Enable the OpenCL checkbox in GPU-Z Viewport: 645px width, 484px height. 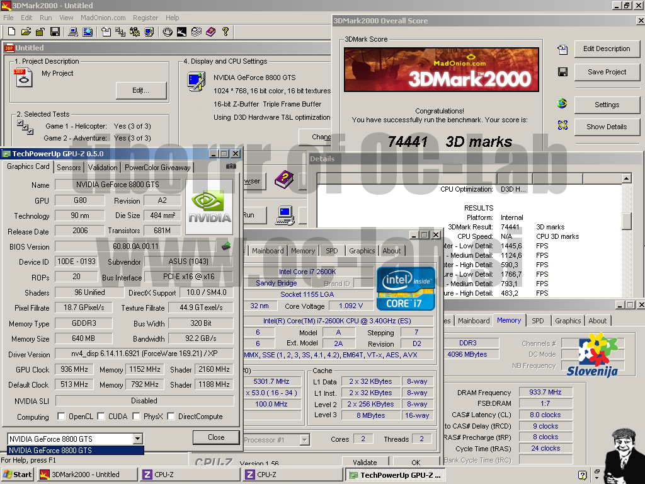click(61, 416)
